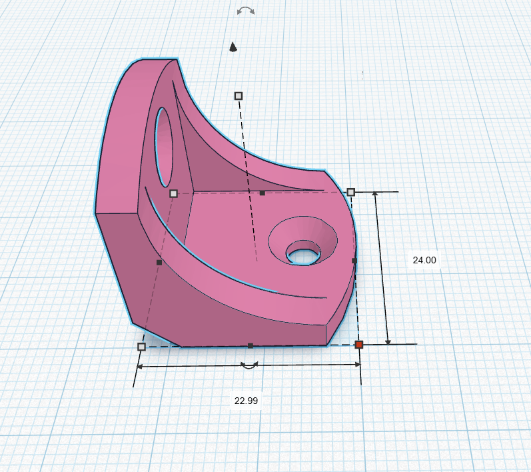This screenshot has height=472, width=531.
Task: Click the rotation handle arrow above the object
Action: point(246,11)
